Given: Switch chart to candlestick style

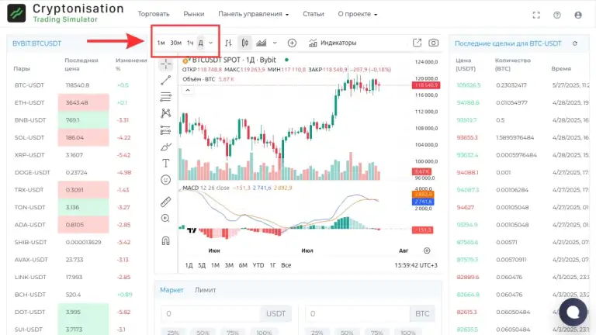Looking at the screenshot, I should click(x=245, y=43).
